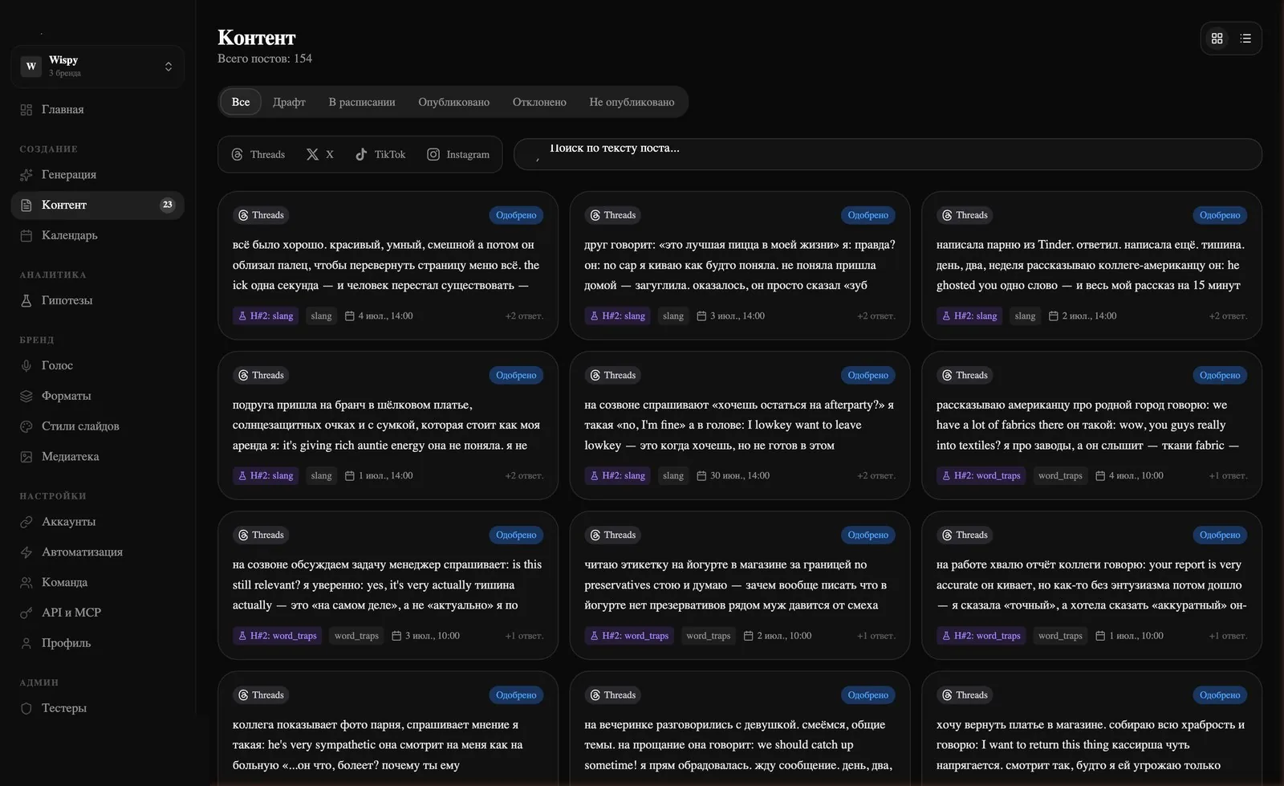
Task: Switch to grid view layout
Action: coord(1217,39)
